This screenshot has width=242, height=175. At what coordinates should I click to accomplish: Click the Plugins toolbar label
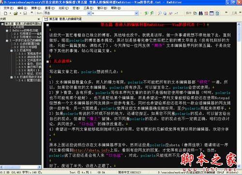tap(188, 13)
